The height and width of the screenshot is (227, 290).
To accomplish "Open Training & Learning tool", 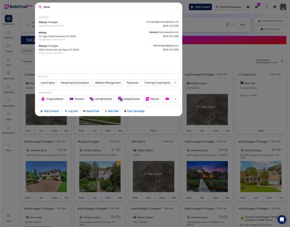I will click(156, 83).
